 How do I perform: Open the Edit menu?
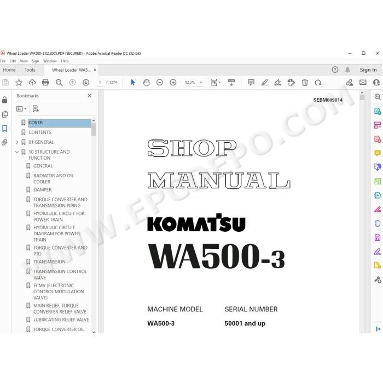pos(13,61)
